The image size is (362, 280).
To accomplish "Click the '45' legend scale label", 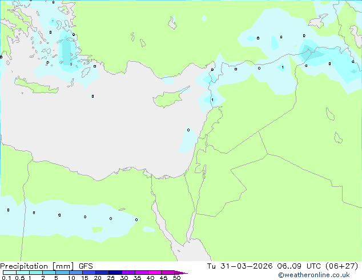I will click(x=163, y=278).
